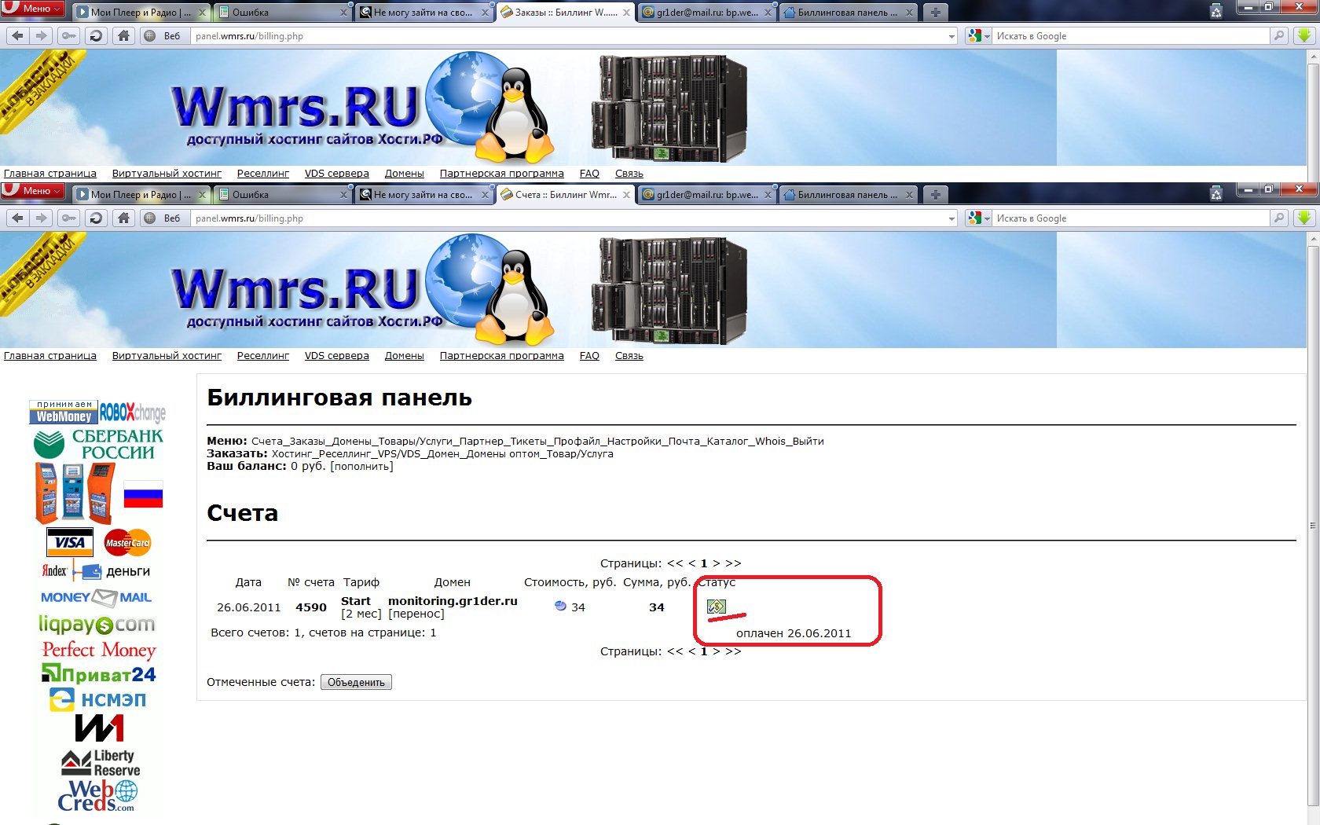Click the VISA card logo
The width and height of the screenshot is (1320, 825).
(x=70, y=542)
